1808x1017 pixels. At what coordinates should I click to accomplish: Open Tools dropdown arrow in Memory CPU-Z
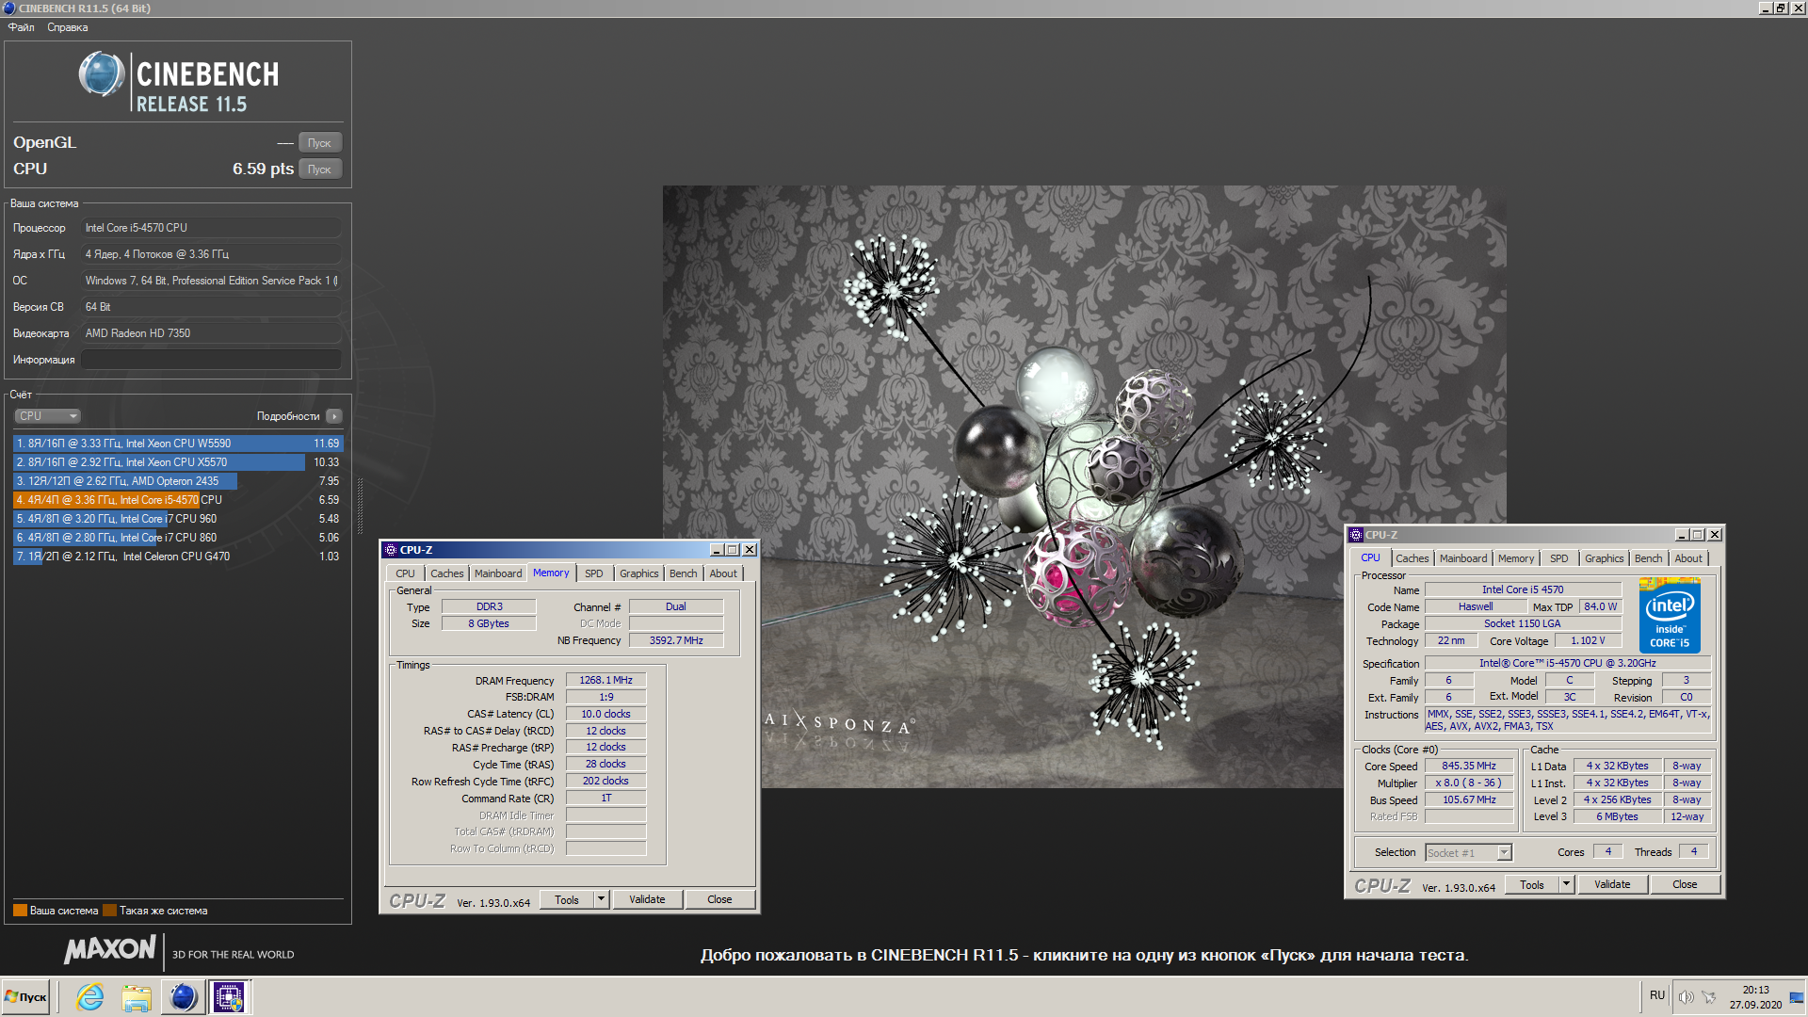(x=601, y=899)
